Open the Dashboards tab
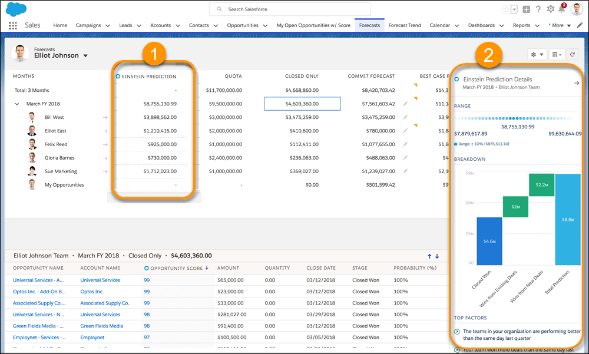Image resolution: width=589 pixels, height=354 pixels. [x=481, y=25]
